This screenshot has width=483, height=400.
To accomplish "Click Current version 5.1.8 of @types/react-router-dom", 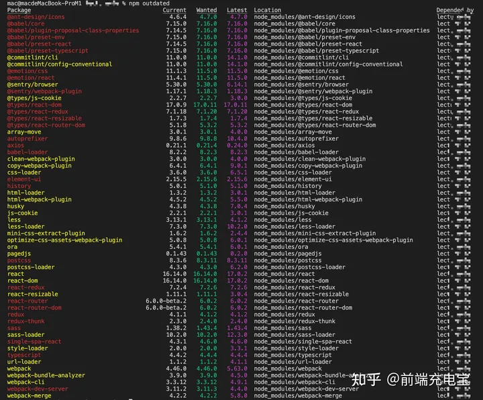I will pyautogui.click(x=178, y=126).
